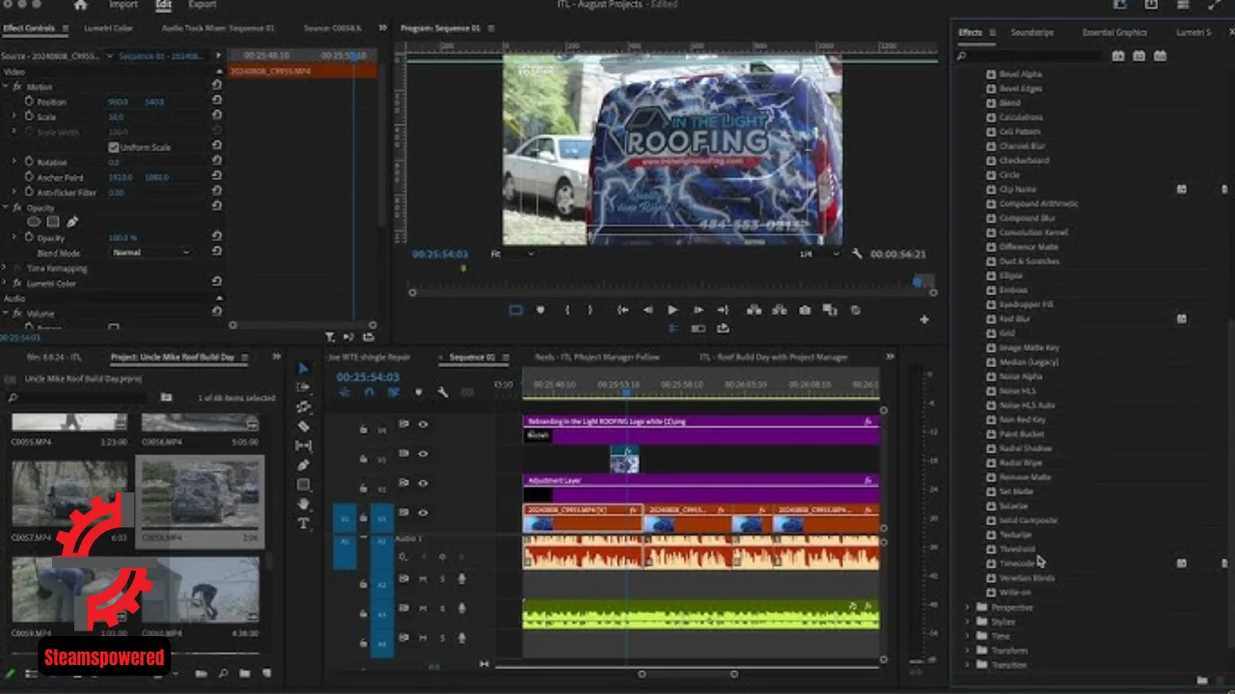The width and height of the screenshot is (1235, 694).
Task: Click Add Marker in Program monitor controls
Action: click(539, 310)
